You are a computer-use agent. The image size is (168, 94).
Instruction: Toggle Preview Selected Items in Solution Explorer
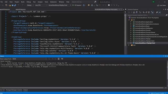[x=160, y=12]
